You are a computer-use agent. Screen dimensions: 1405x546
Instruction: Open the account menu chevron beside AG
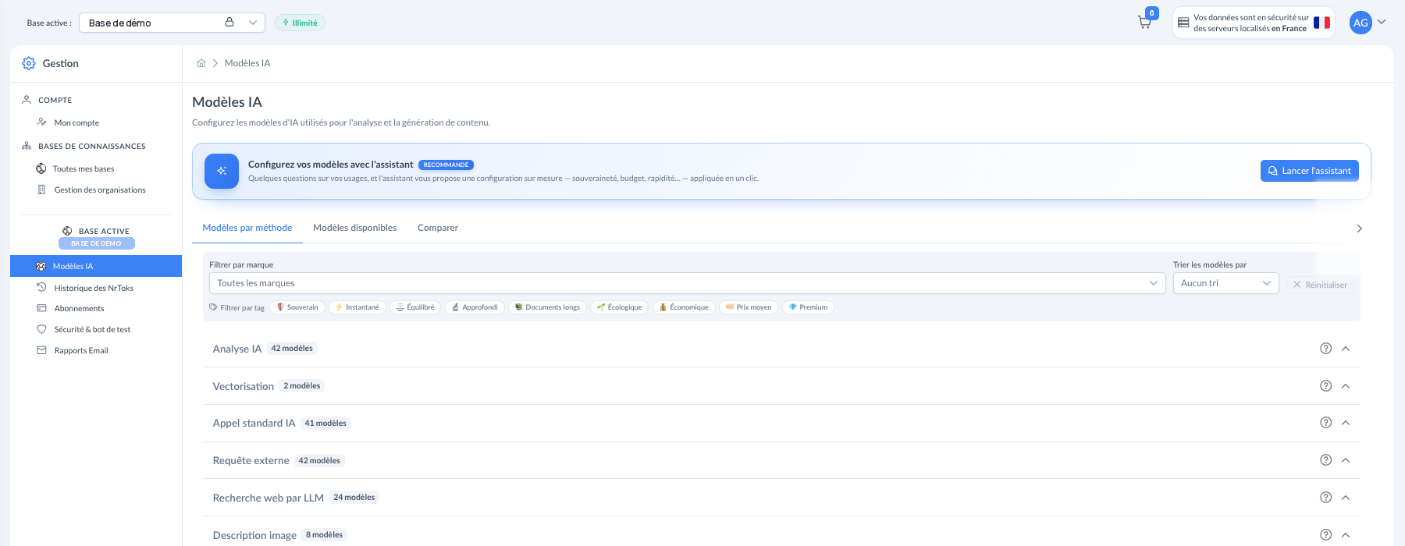coord(1382,22)
